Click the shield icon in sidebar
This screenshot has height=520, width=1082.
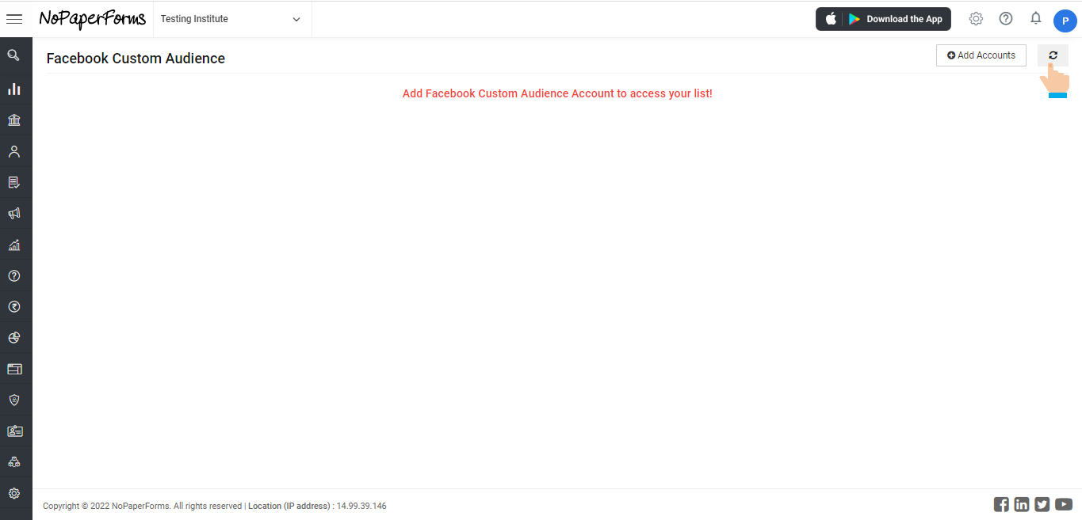tap(13, 400)
